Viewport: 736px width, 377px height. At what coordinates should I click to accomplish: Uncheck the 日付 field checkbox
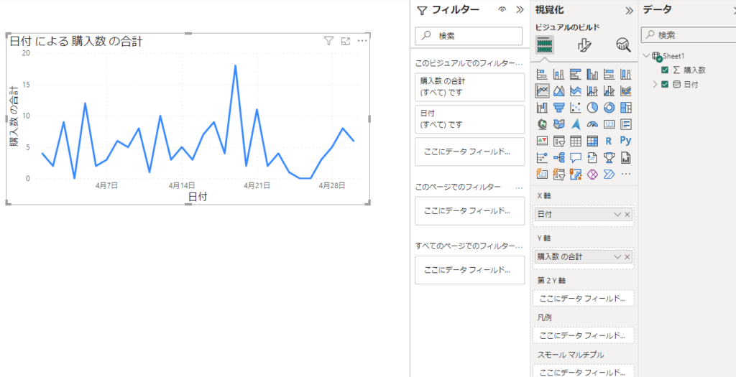[x=665, y=85]
